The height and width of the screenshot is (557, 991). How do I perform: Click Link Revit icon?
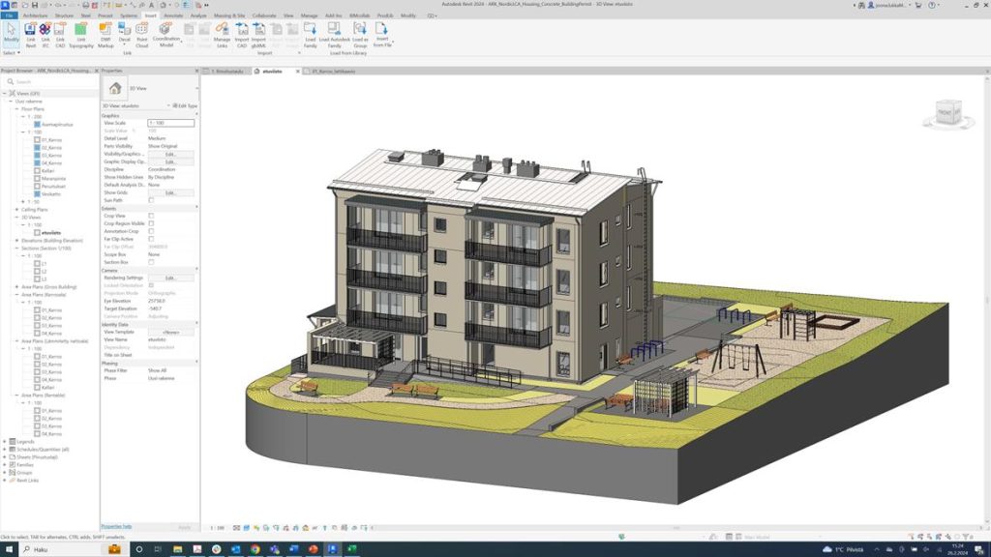click(30, 35)
